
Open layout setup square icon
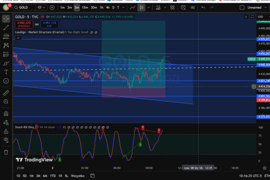coord(242,7)
